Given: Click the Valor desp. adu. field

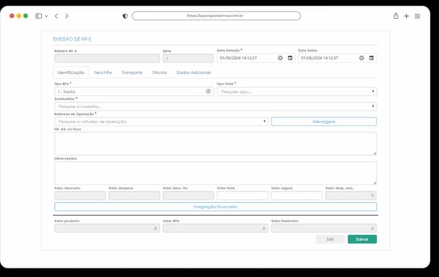Looking at the screenshot, I should point(351,195).
